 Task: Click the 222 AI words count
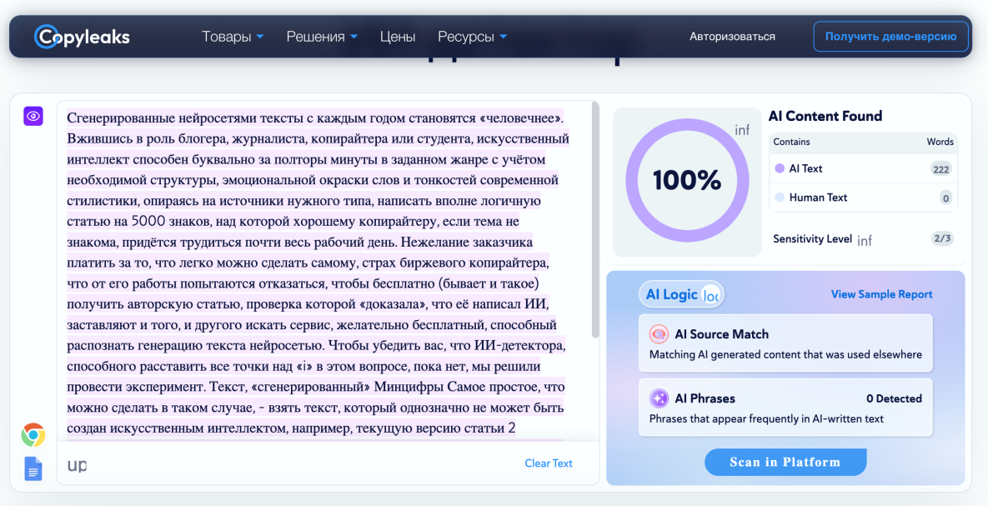[941, 169]
